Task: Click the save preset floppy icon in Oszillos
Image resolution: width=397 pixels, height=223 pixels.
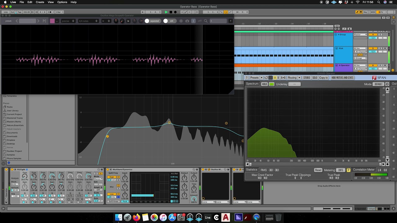Action: point(44,21)
